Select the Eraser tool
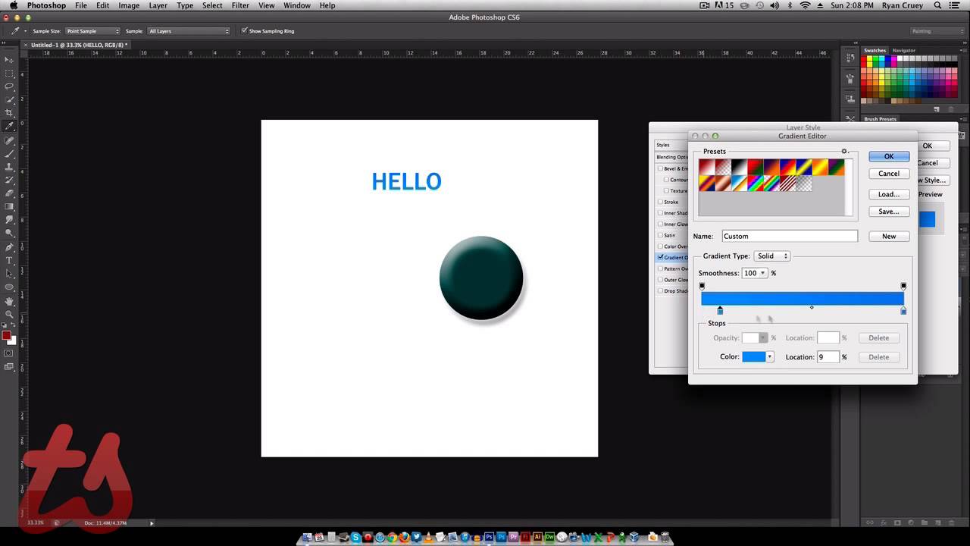 (9, 193)
